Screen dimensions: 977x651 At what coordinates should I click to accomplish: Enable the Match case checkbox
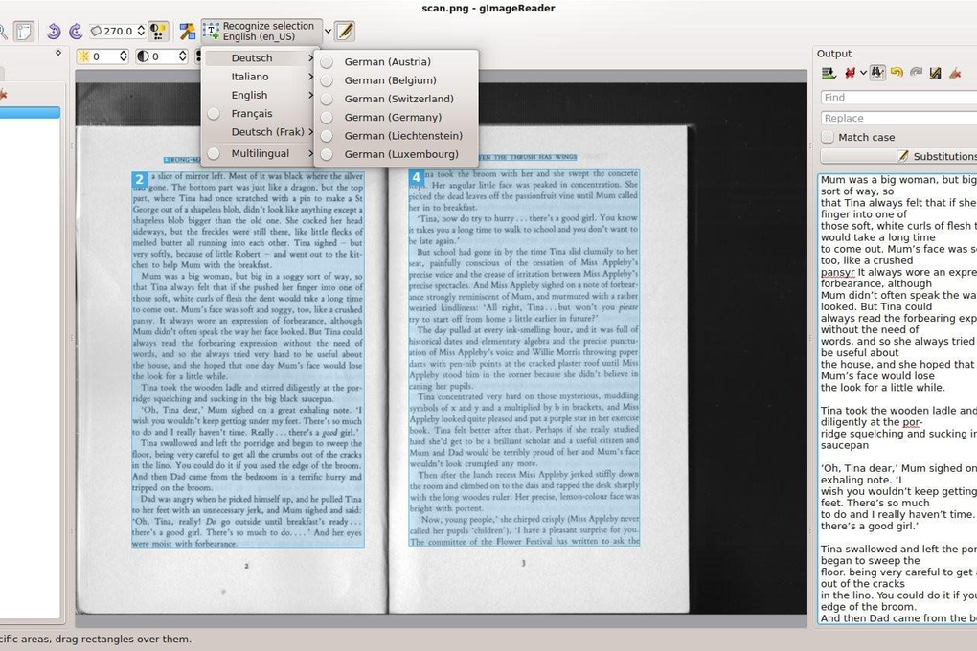[828, 137]
